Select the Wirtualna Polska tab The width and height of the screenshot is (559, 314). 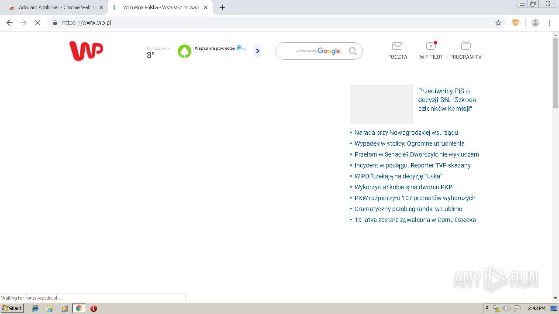click(160, 7)
